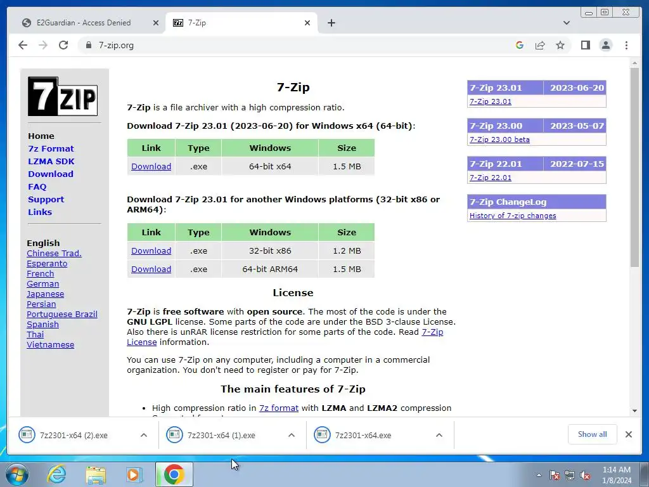Close the 7-Zip tab
The width and height of the screenshot is (649, 487).
coord(307,23)
